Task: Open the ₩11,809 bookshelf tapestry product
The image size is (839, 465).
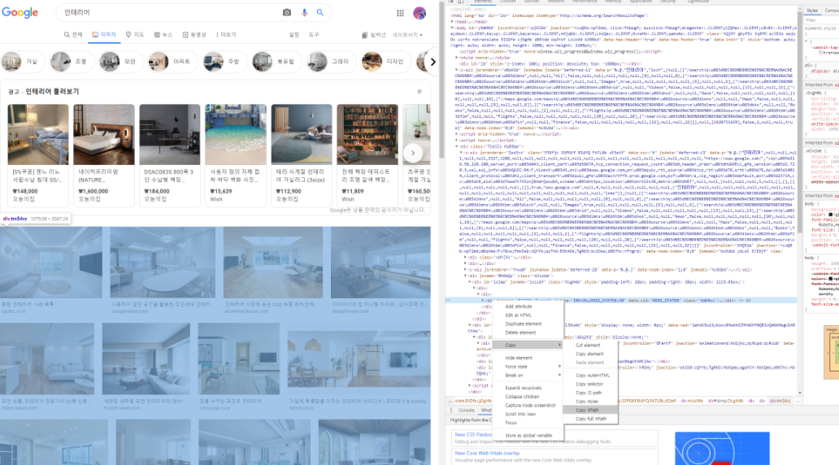Action: (x=367, y=134)
